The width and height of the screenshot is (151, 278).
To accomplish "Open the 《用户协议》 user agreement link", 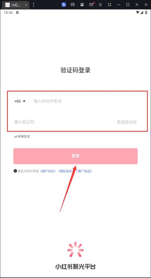I will tap(48, 171).
